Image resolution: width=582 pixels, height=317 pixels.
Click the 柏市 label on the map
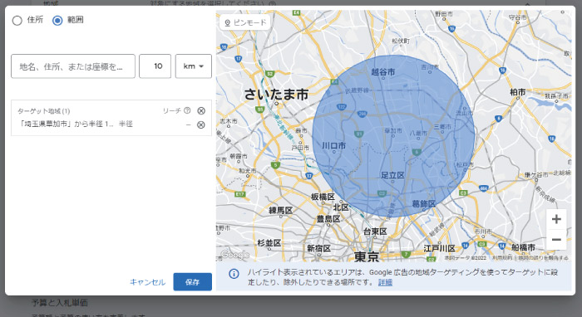(518, 92)
